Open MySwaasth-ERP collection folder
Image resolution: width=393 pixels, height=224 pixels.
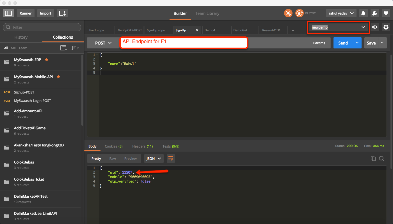pos(40,62)
